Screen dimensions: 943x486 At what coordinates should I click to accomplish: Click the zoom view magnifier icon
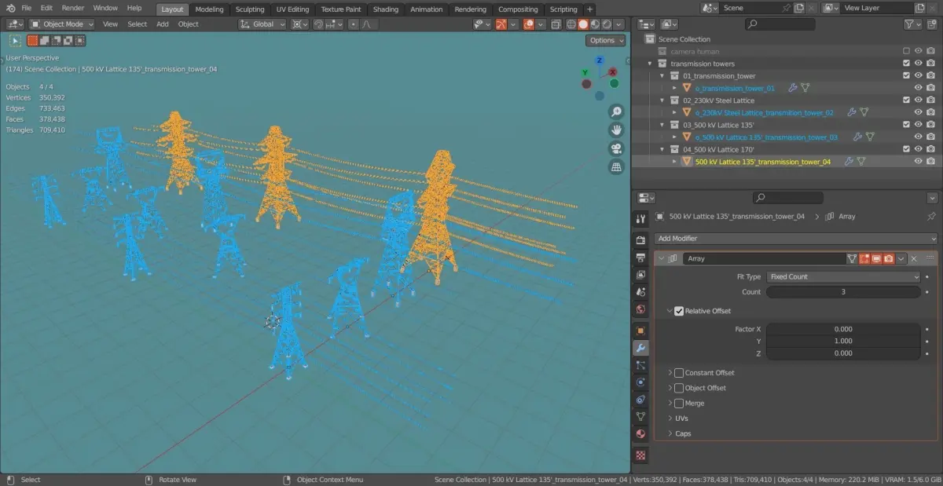coord(617,111)
